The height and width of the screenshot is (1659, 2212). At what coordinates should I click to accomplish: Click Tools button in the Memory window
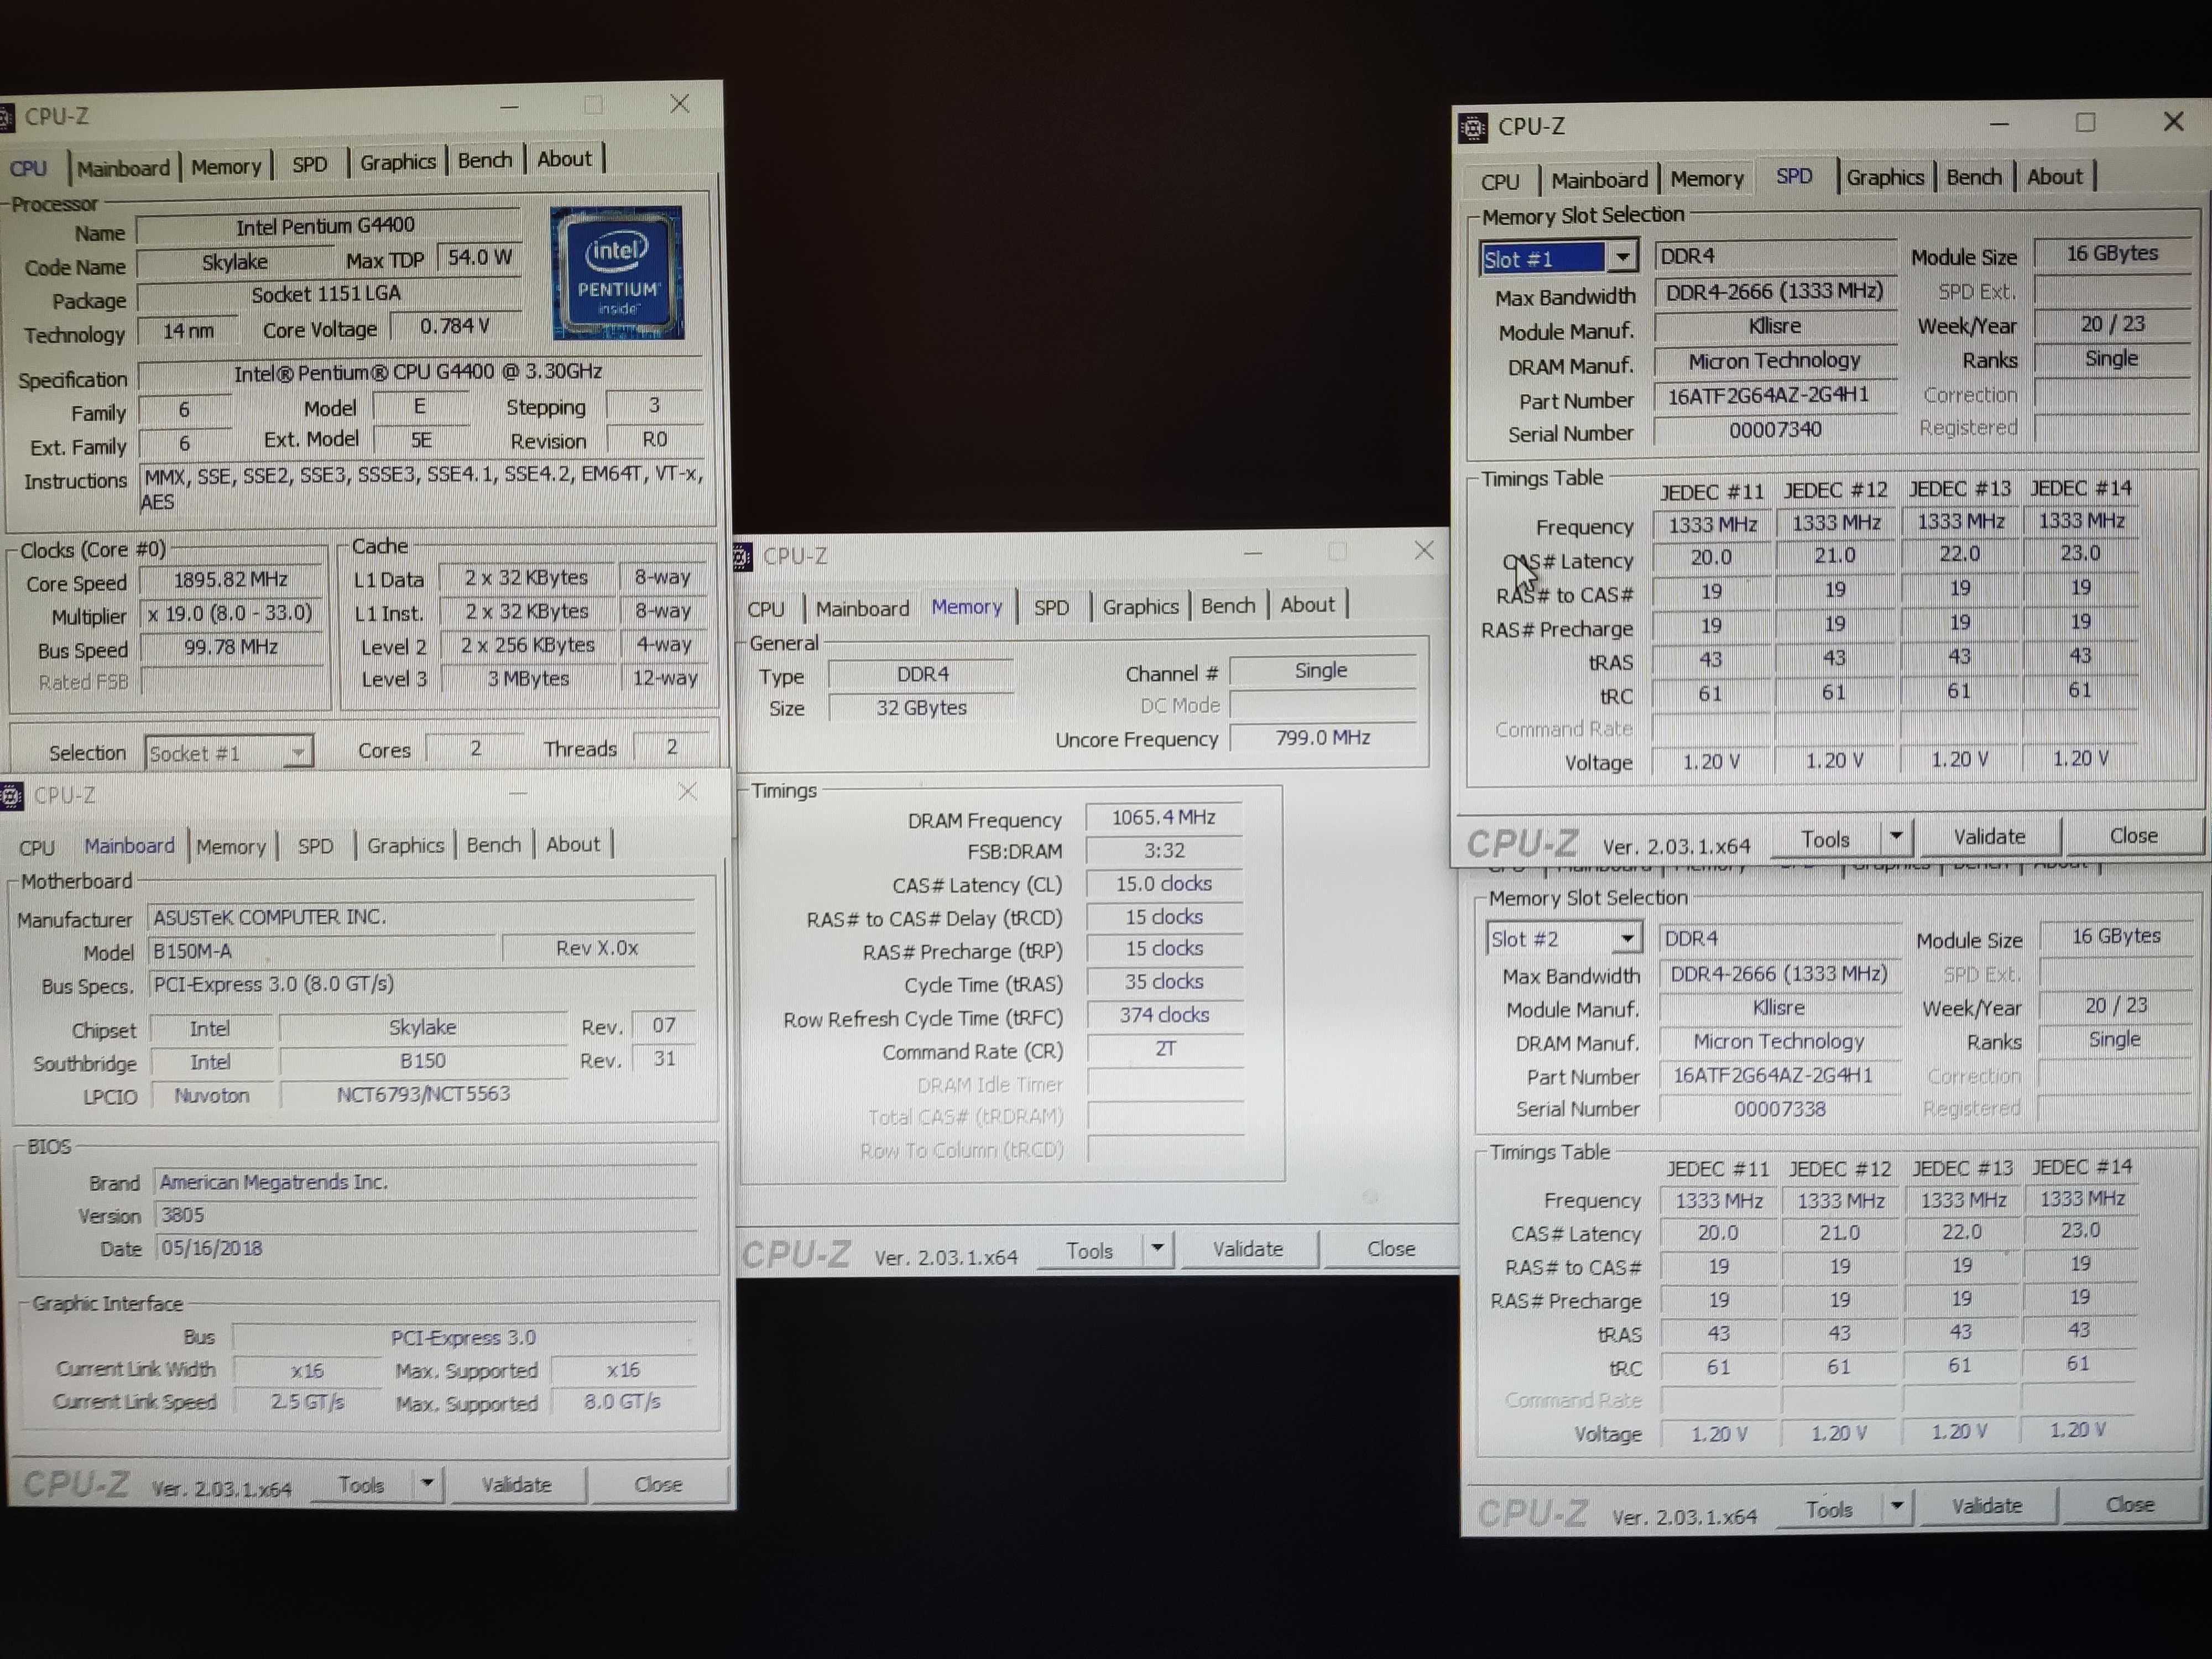[x=1089, y=1250]
